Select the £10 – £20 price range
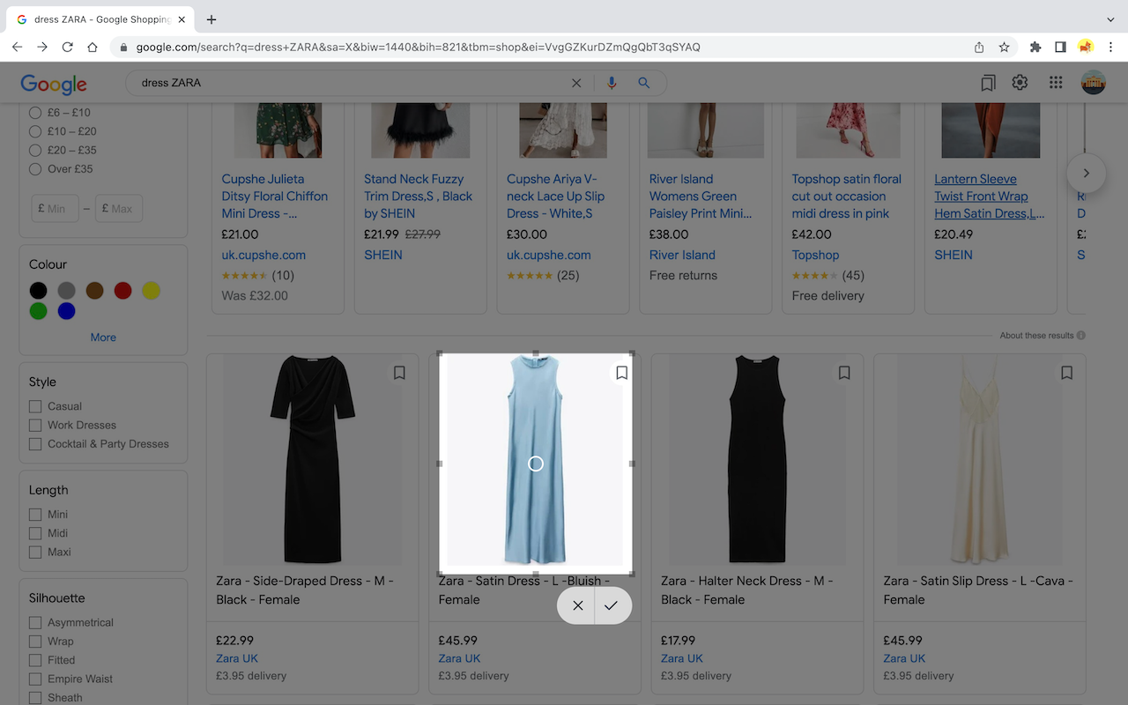The height and width of the screenshot is (705, 1128). [35, 131]
